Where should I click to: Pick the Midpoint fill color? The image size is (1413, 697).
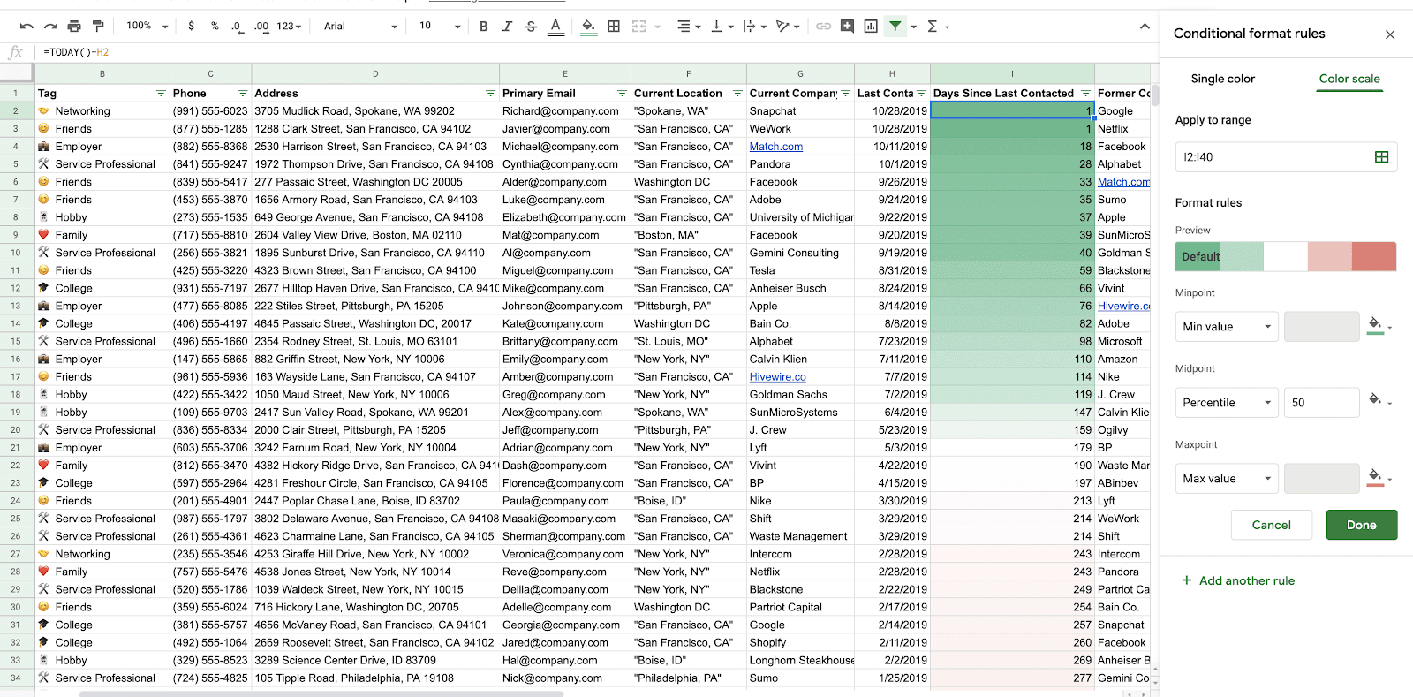tap(1378, 402)
